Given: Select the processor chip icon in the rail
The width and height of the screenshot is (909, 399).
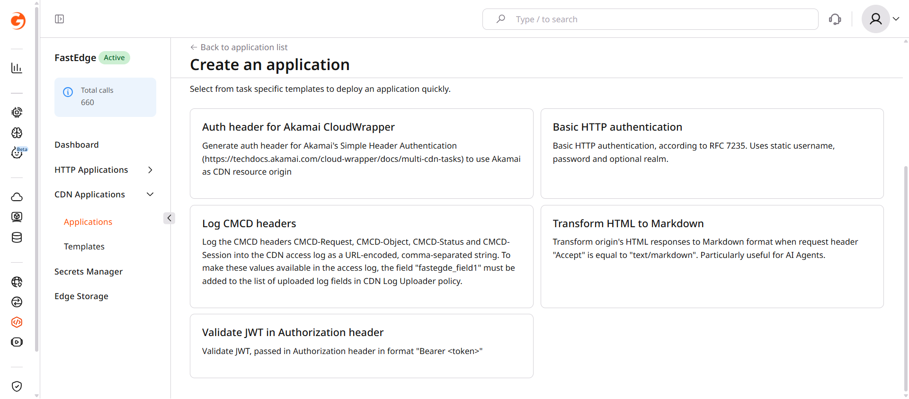Looking at the screenshot, I should (x=17, y=112).
